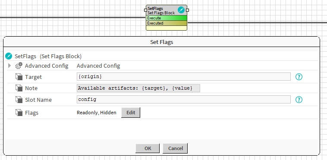The height and width of the screenshot is (160, 327).
Task: Edit the Flags value
Action: tap(131, 113)
